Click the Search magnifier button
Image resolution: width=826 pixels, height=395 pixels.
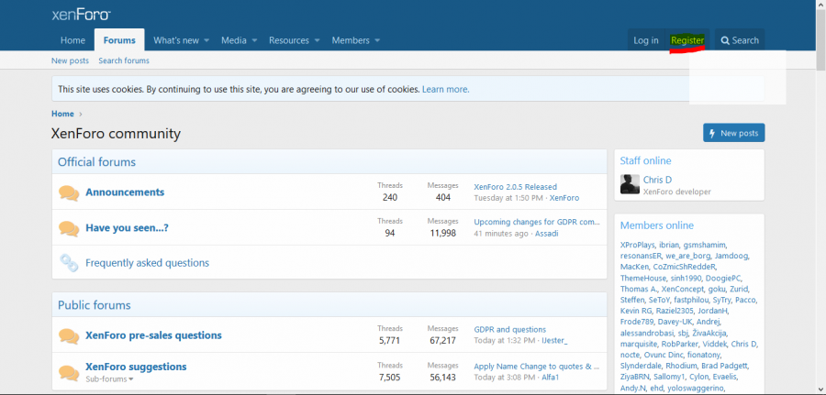pos(740,40)
